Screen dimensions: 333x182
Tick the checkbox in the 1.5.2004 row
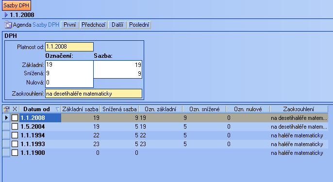[15, 127]
